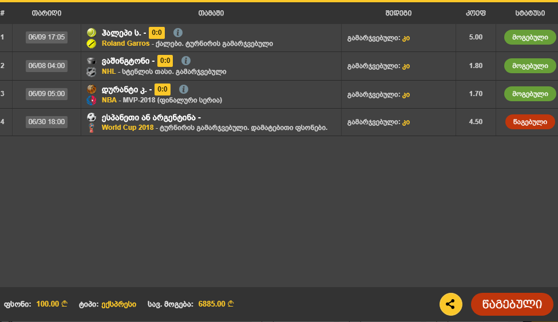
Task: Click the გამარჯვებული: კი result in World Cup row
Action: (x=379, y=122)
